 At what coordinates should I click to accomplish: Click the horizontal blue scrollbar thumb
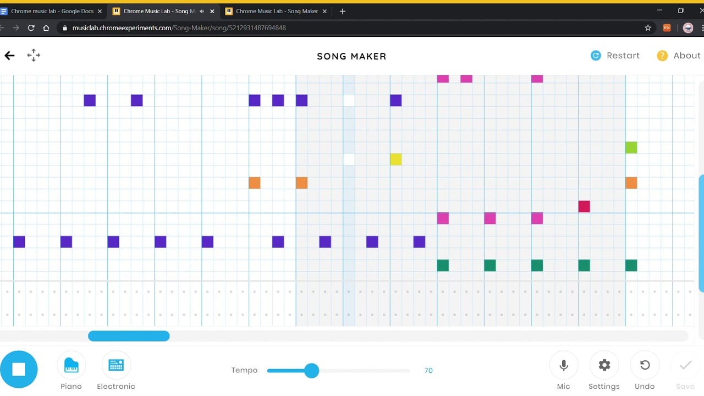point(129,336)
